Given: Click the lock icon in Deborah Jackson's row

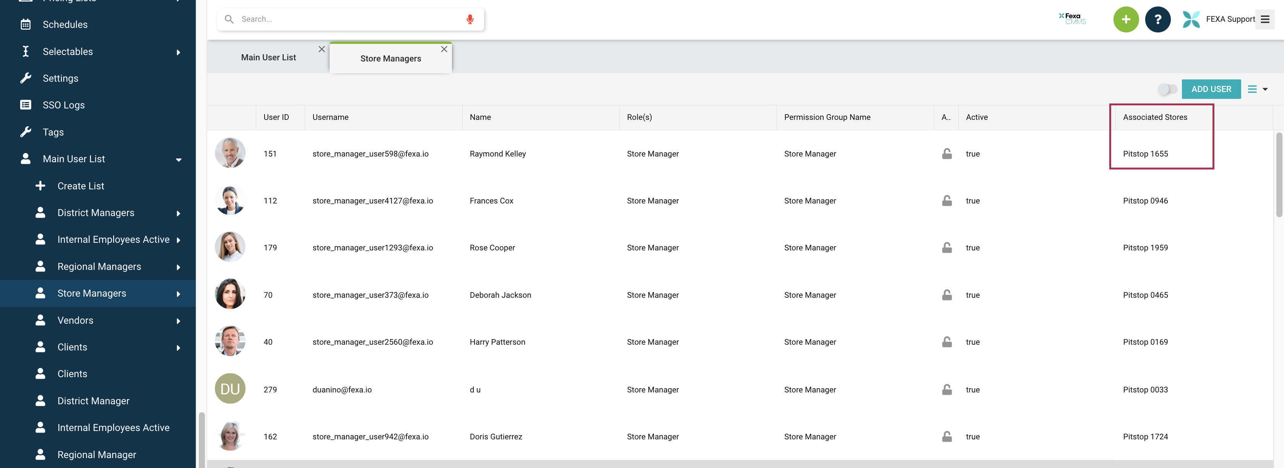Looking at the screenshot, I should (x=946, y=295).
